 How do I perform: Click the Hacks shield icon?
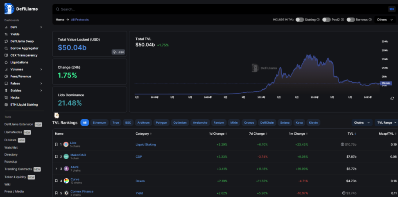tap(6, 97)
